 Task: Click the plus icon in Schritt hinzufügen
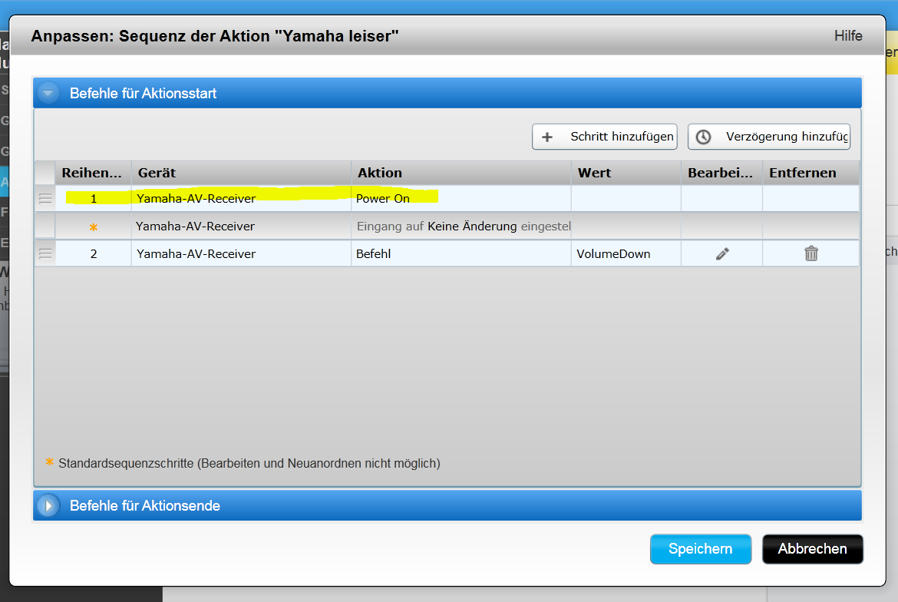tap(547, 137)
